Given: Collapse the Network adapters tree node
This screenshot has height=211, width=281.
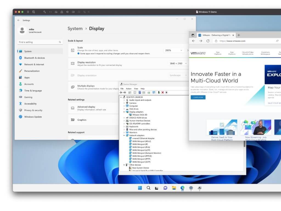Looking at the screenshot, I should point(124,135).
